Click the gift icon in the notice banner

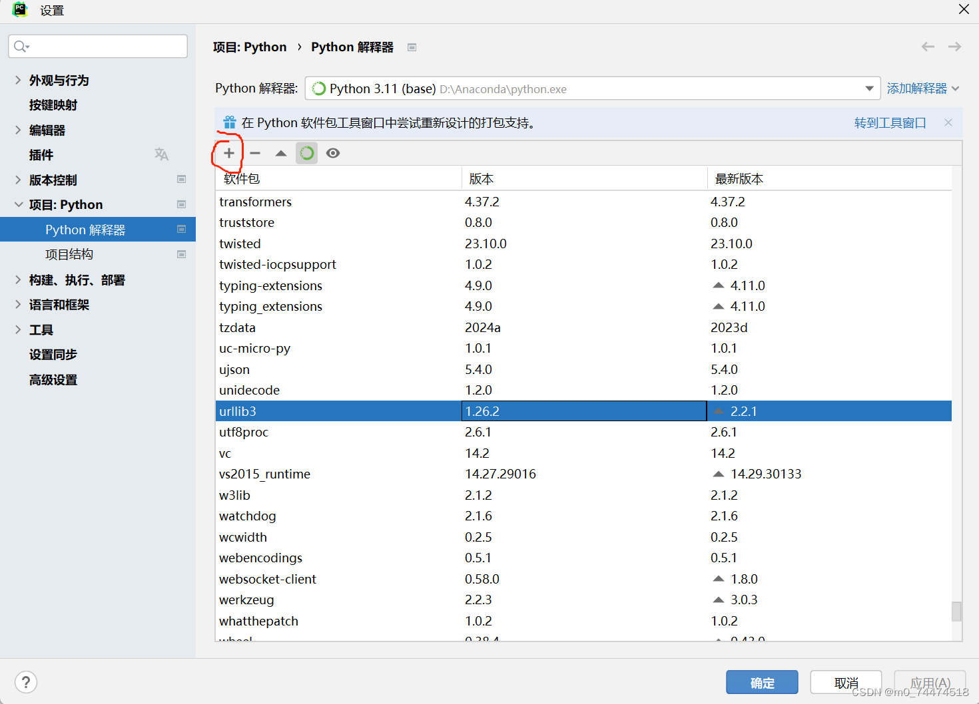coord(230,122)
